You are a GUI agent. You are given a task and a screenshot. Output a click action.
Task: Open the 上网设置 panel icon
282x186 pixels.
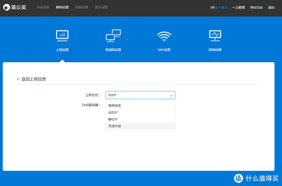[x=62, y=36]
